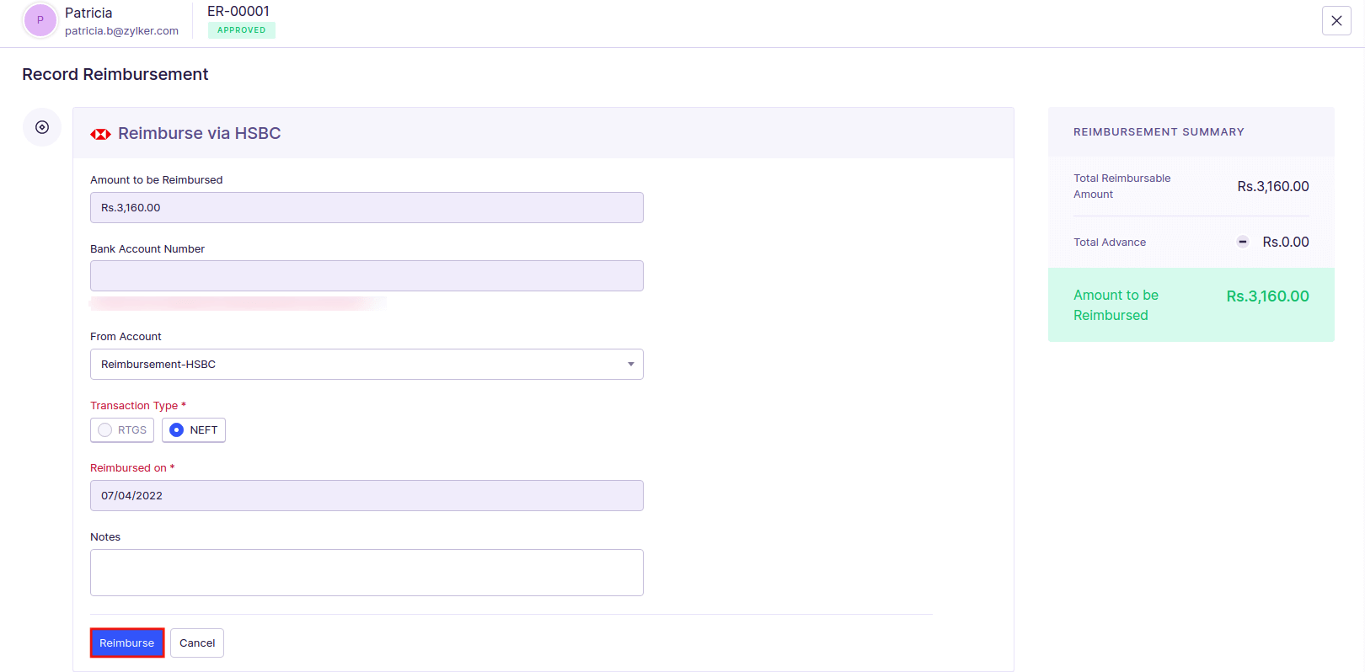Click the ER-00001 report number
The image size is (1365, 672).
(x=238, y=11)
